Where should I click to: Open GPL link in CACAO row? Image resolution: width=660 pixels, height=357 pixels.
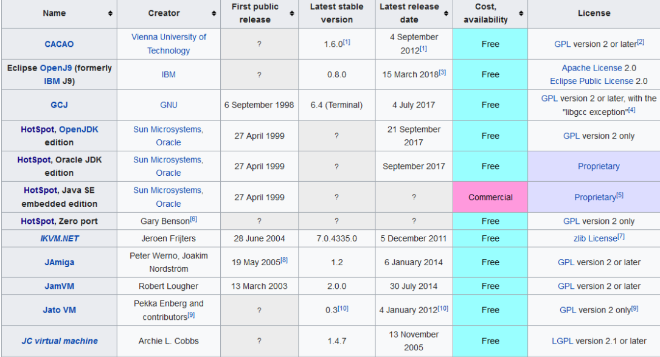[562, 44]
